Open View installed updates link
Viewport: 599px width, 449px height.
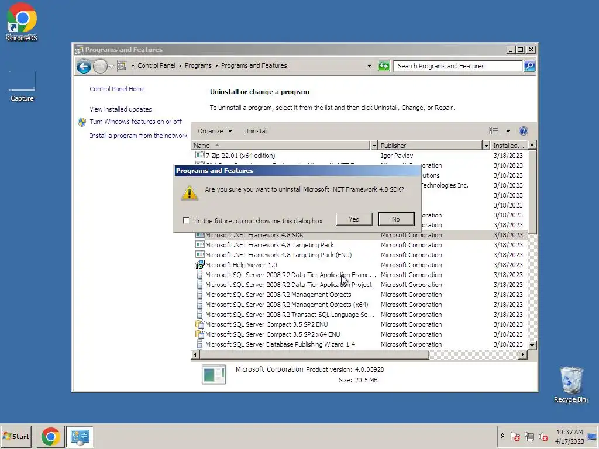[121, 109]
